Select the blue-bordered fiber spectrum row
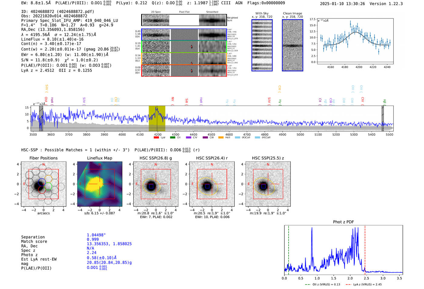The width and height of the screenshot is (424, 289). tap(184, 35)
